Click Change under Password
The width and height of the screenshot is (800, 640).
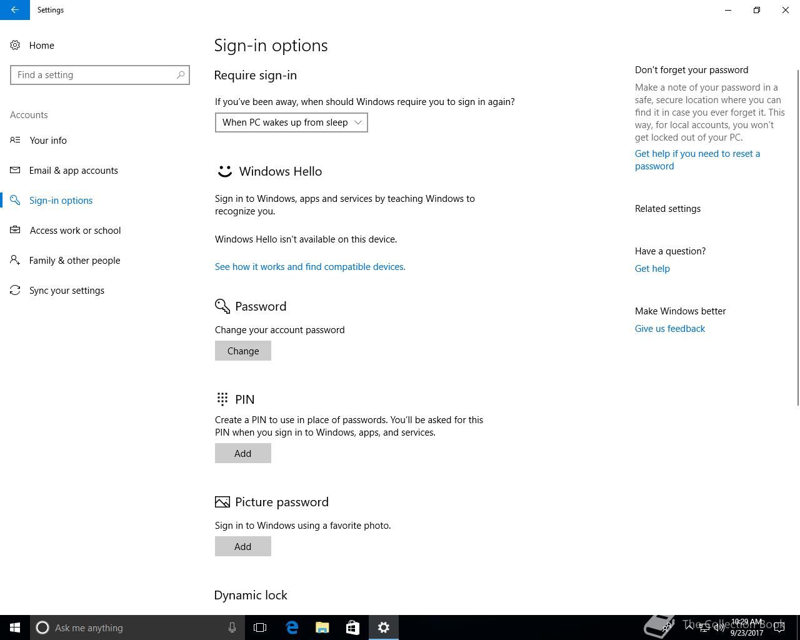(243, 351)
